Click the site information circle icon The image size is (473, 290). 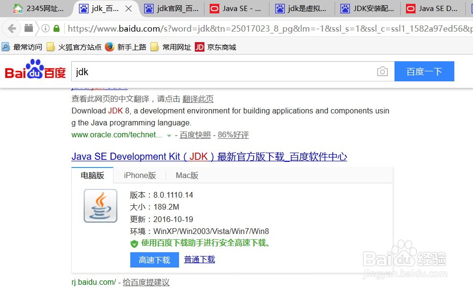45,29
